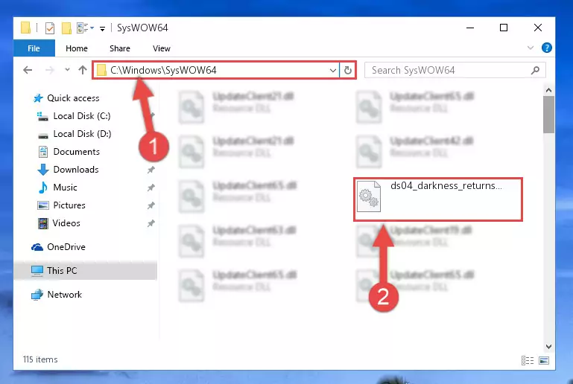Switch to the Share ribbon tab

120,48
